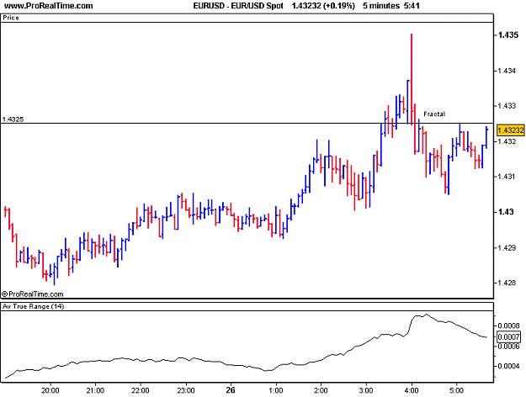Select the horizontal line at 1.4325

click(247, 124)
